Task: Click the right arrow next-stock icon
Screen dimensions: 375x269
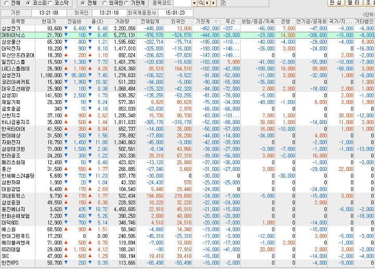Action: 214,3
